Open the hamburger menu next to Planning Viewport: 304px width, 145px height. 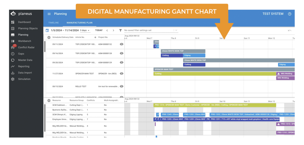click(x=49, y=14)
